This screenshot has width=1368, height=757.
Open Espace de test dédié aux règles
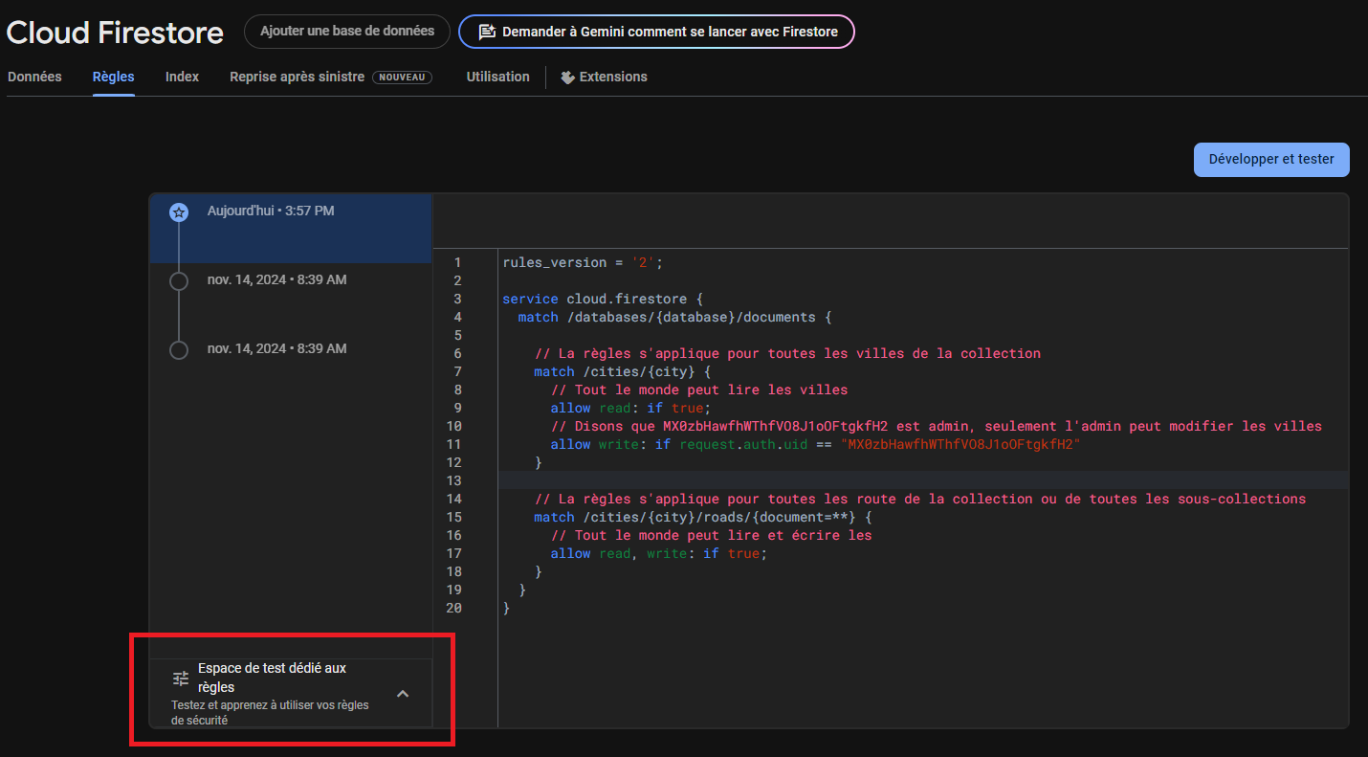(x=291, y=693)
